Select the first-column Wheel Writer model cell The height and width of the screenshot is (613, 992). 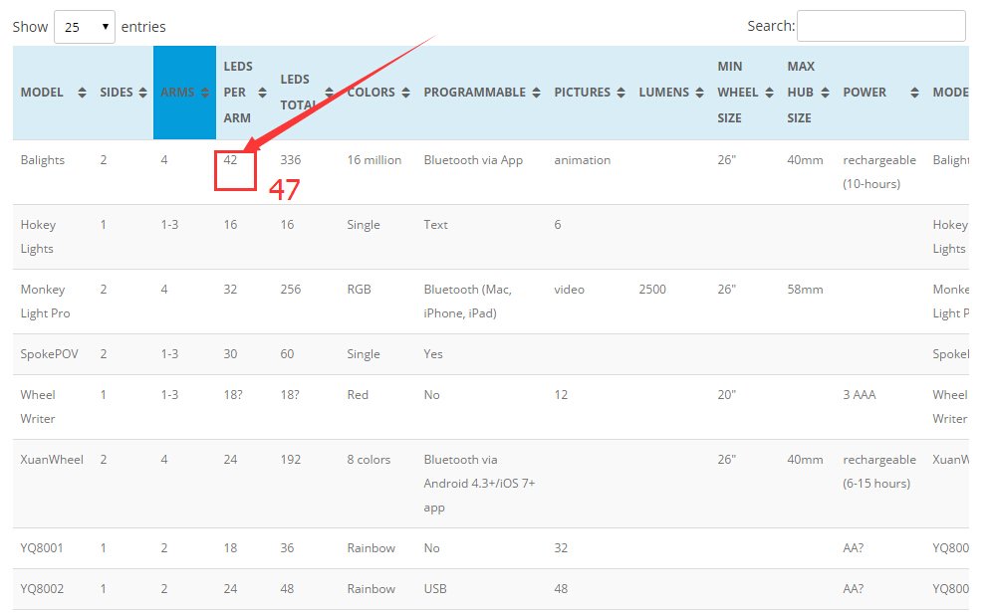coord(37,406)
